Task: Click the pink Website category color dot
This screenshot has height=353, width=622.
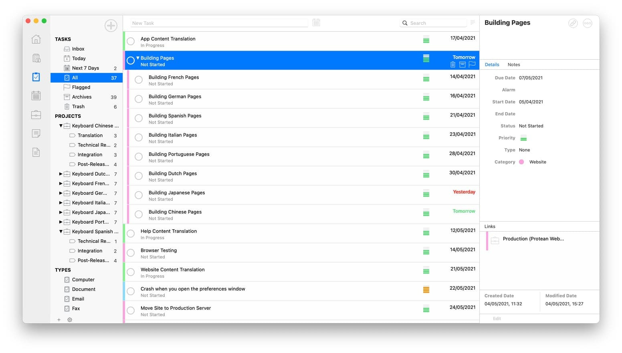Action: coord(521,162)
